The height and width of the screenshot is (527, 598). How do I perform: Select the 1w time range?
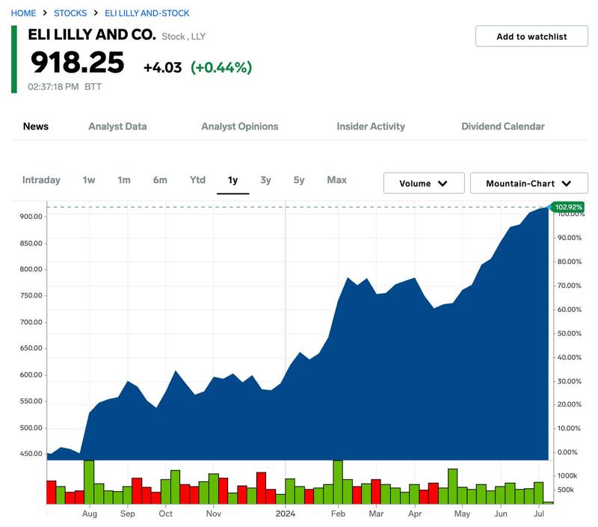(89, 180)
